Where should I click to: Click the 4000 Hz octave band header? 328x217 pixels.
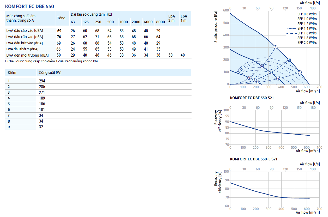148,22
